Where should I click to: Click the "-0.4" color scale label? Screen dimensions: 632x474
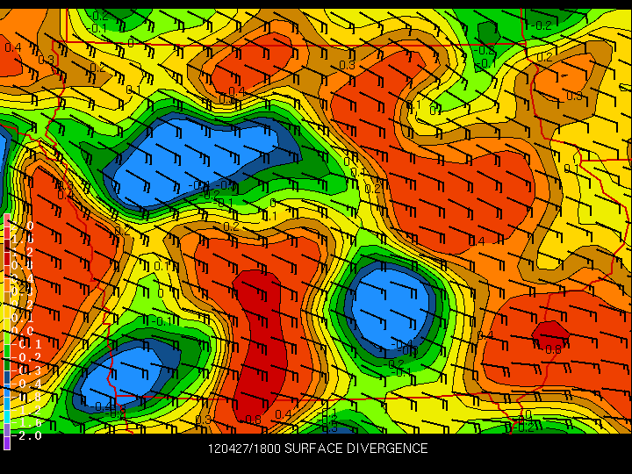pyautogui.click(x=26, y=384)
